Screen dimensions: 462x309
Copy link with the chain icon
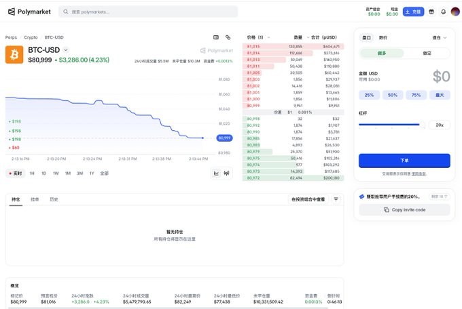point(228,37)
